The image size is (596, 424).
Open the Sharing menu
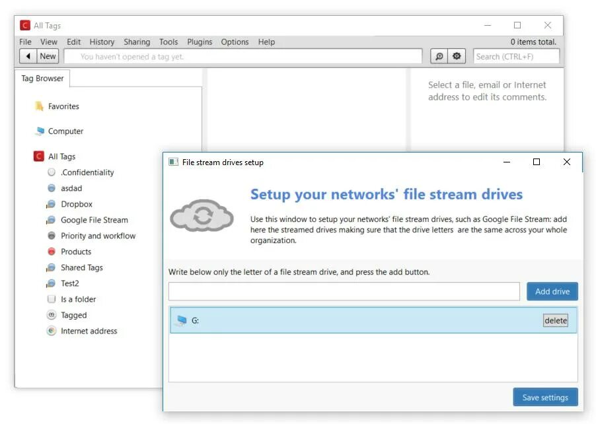[137, 42]
